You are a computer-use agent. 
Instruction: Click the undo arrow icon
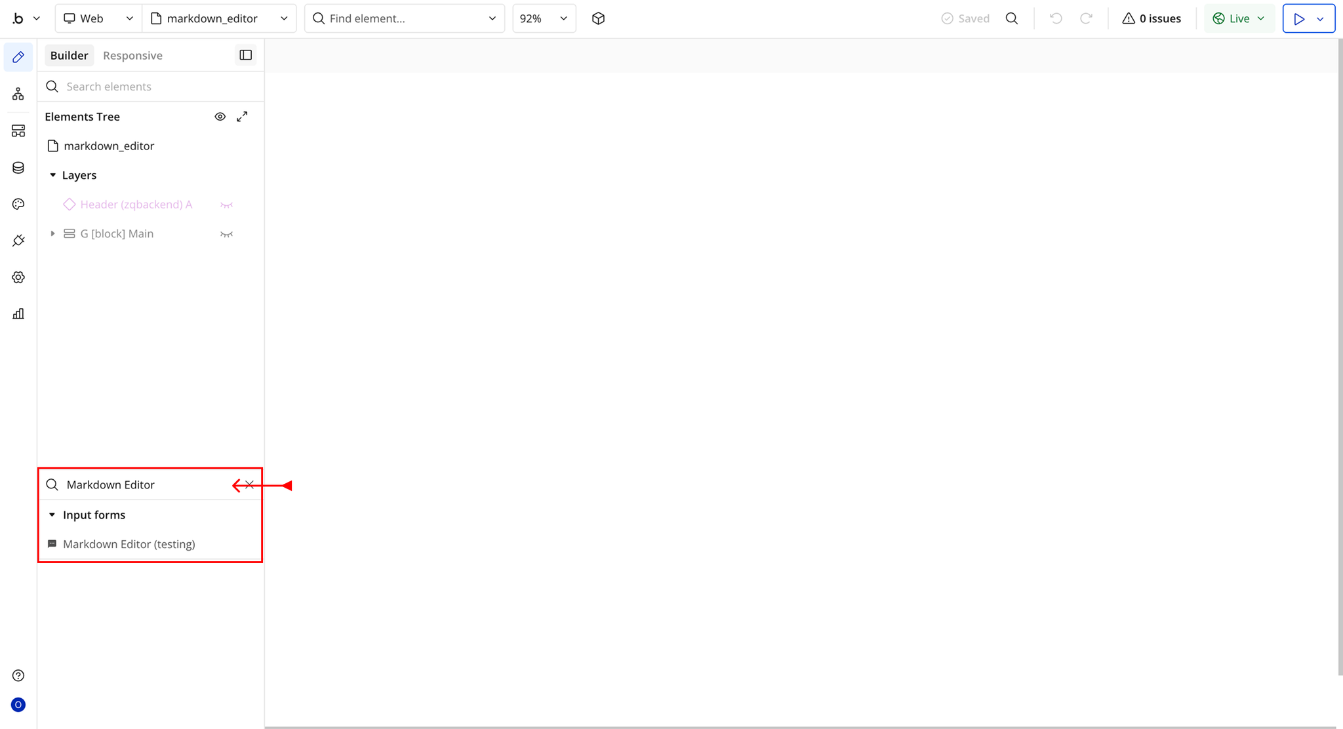click(x=1055, y=18)
